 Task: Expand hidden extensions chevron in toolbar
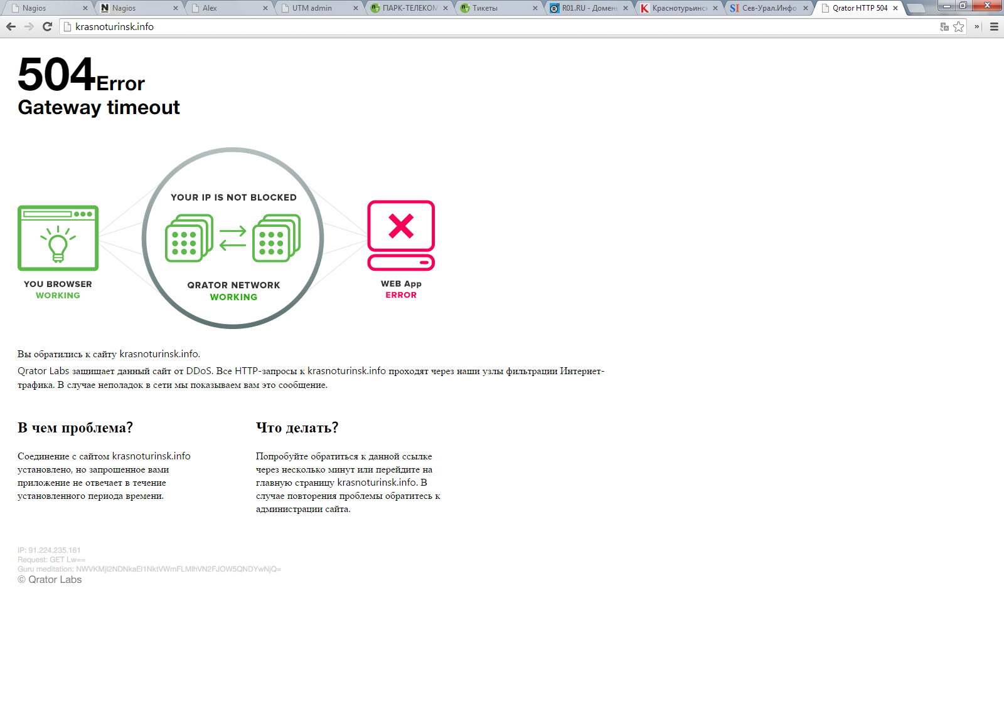coord(977,26)
